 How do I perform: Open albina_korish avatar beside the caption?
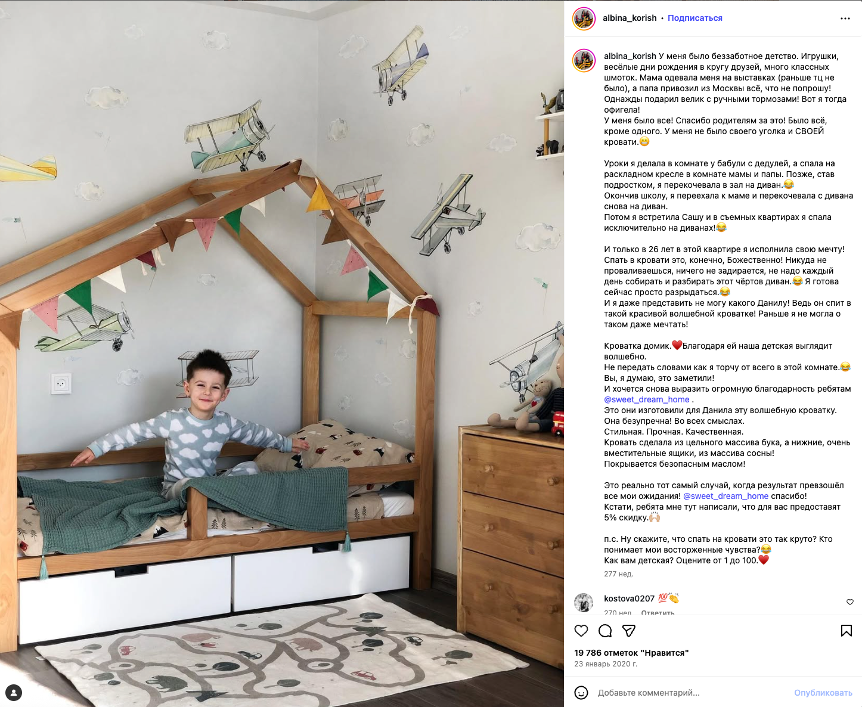[584, 61]
